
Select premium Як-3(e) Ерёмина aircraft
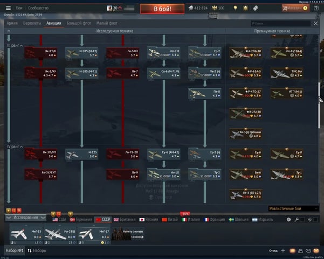pos(245,134)
